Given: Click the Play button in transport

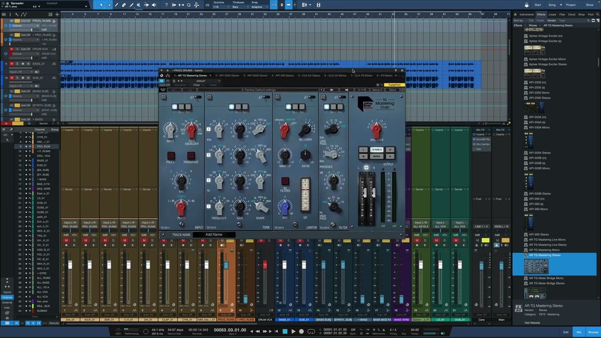Looking at the screenshot, I should 293,331.
